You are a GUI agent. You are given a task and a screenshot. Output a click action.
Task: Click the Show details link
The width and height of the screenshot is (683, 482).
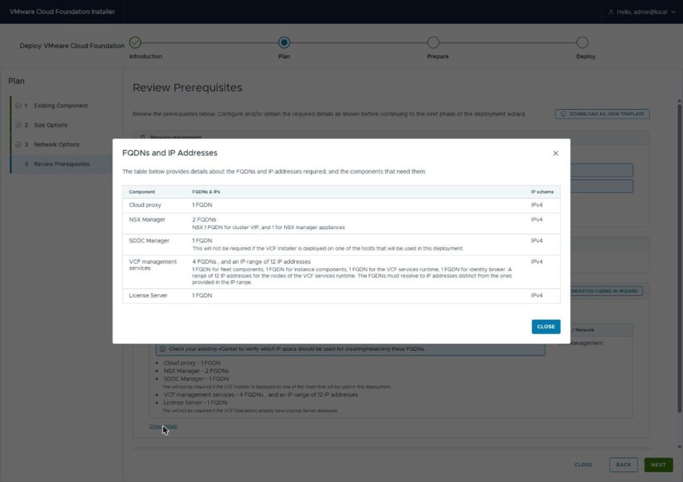pos(163,426)
